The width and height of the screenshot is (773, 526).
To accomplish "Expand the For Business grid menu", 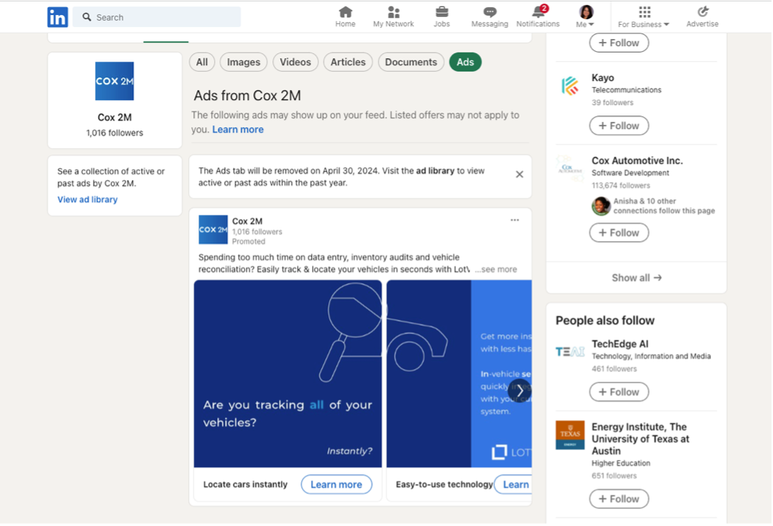I will click(643, 16).
